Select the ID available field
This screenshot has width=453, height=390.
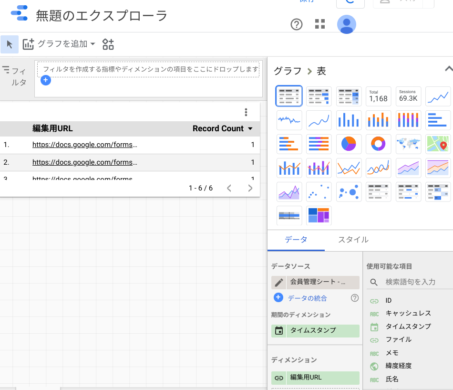(388, 301)
